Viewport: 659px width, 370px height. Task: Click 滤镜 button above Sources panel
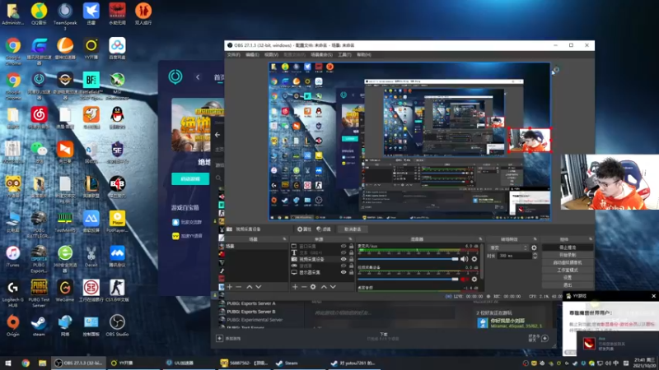point(324,229)
